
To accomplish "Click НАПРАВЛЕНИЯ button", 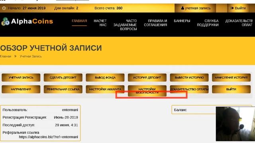I will pos(21,89).
